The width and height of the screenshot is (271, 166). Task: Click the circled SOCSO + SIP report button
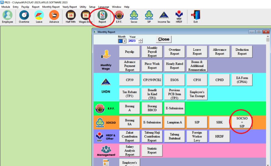242,122
